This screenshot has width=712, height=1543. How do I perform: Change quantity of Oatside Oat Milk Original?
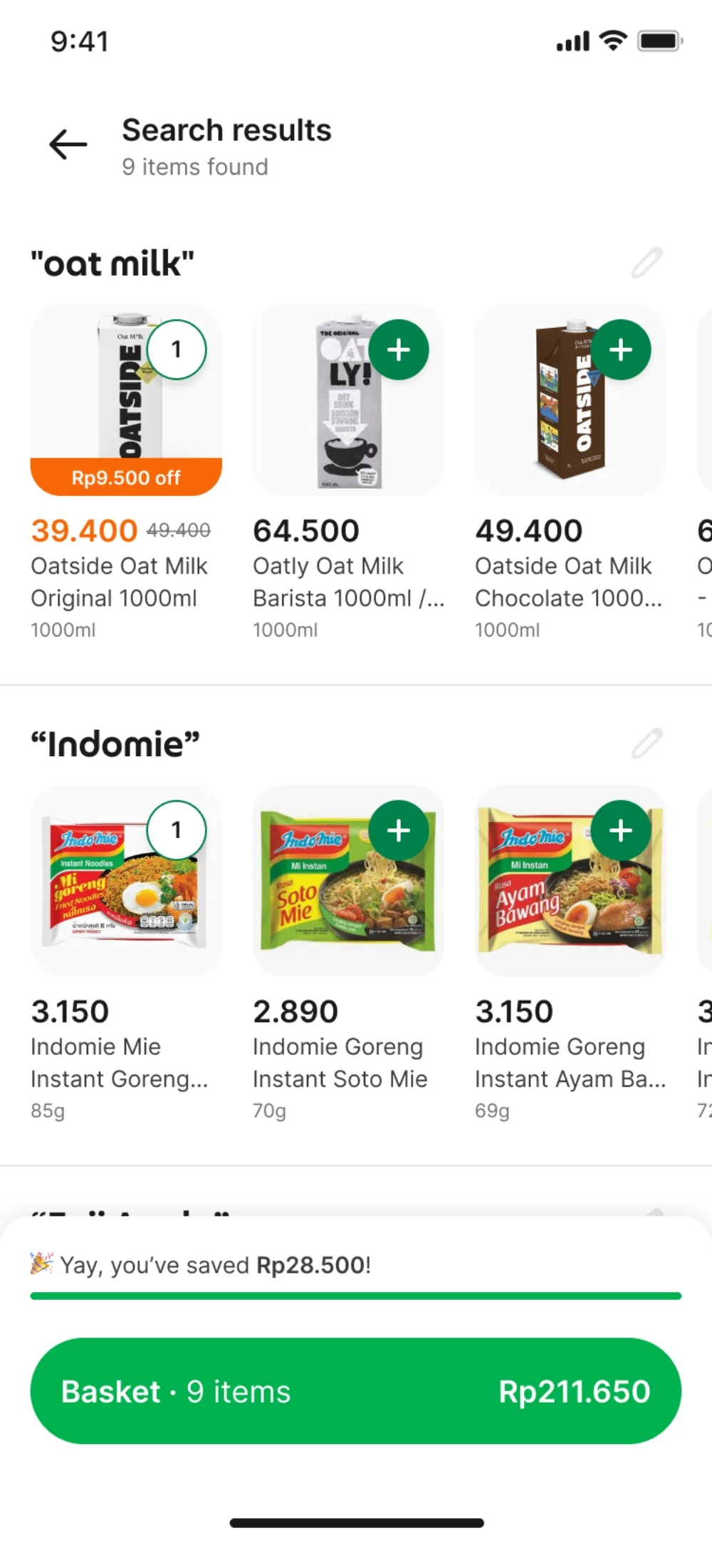pyautogui.click(x=177, y=350)
